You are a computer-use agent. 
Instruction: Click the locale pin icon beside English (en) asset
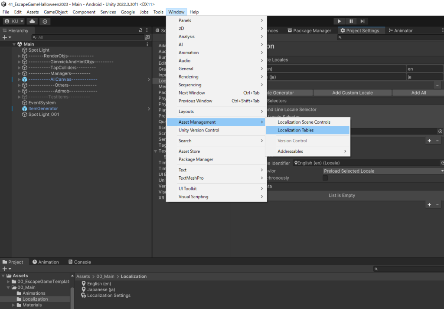[x=84, y=283]
